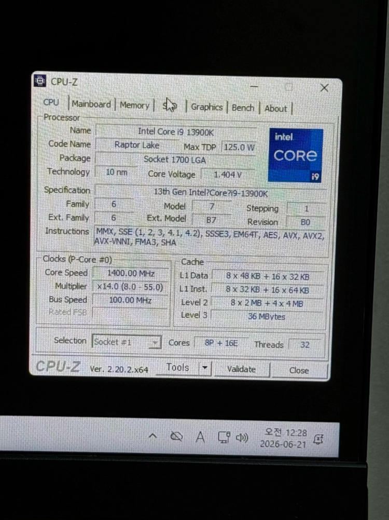This screenshot has height=520, width=389.
Task: Click the Close button
Action: click(x=299, y=370)
